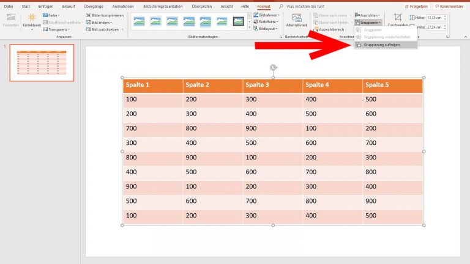Click the Zuschneiden crop icon

(x=398, y=17)
